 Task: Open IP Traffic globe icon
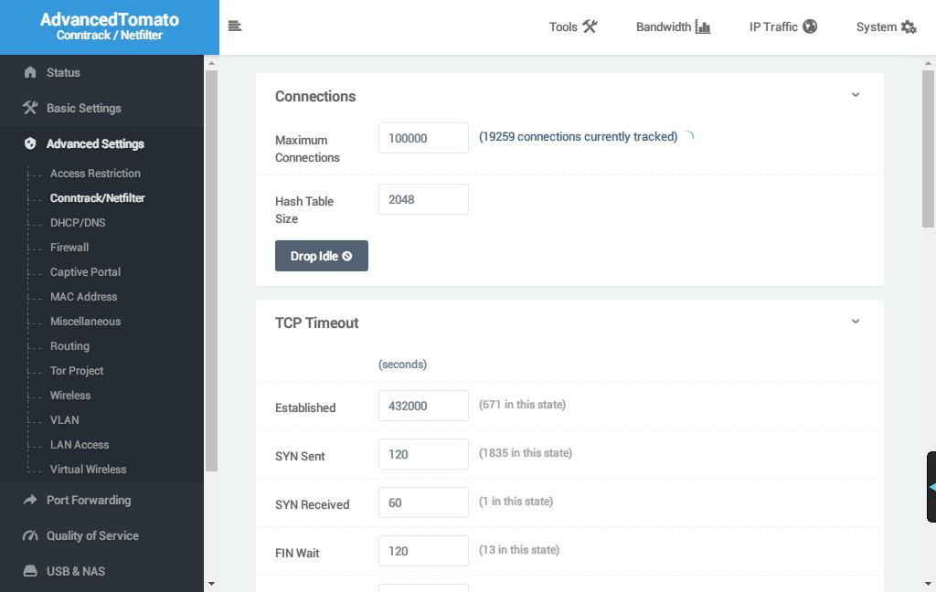[810, 26]
